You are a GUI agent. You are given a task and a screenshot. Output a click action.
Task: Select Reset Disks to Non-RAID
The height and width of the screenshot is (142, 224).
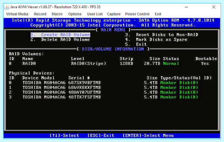click(x=162, y=35)
